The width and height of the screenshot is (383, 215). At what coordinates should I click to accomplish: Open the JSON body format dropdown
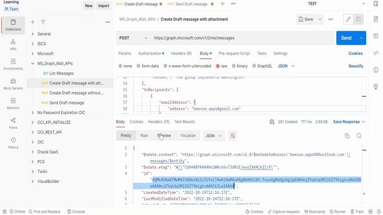(286, 66)
